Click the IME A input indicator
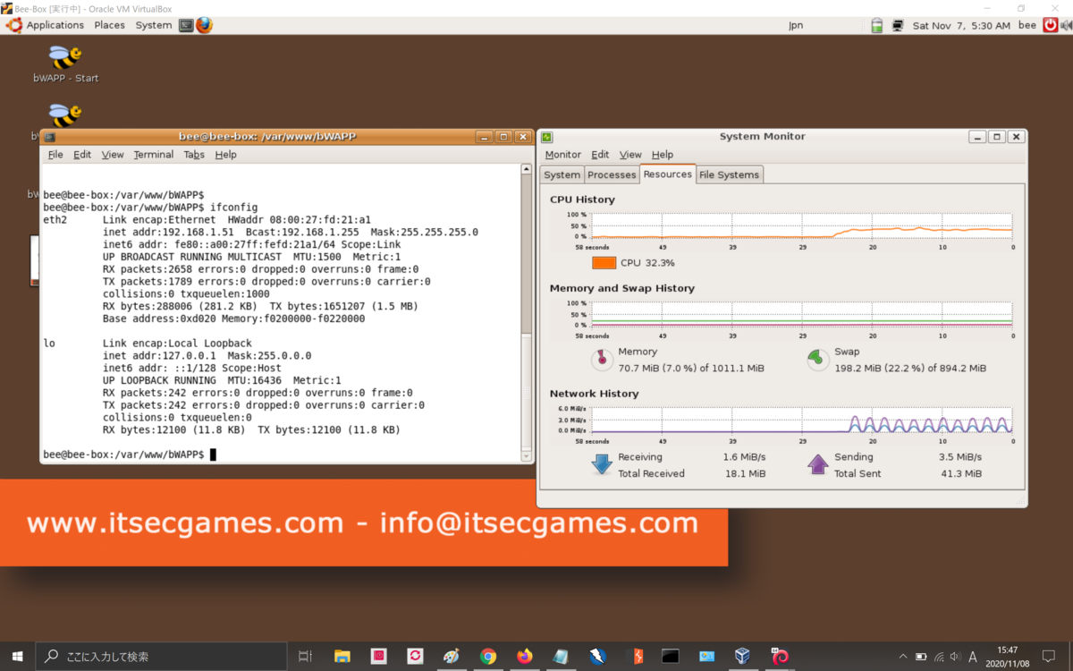 (973, 657)
